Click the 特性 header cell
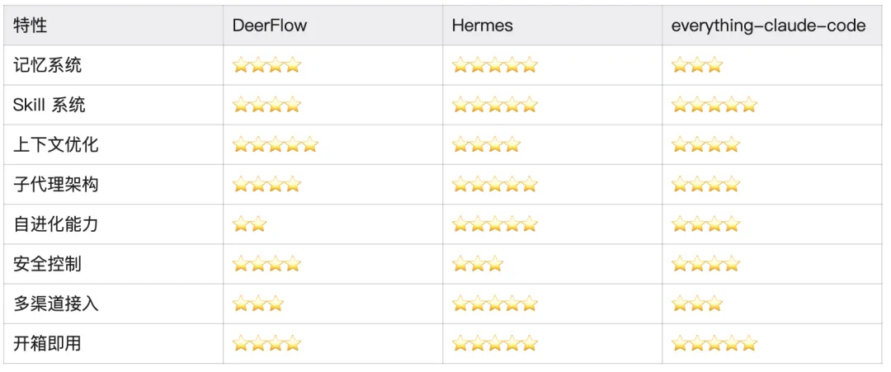This screenshot has width=891, height=372. coord(31,26)
